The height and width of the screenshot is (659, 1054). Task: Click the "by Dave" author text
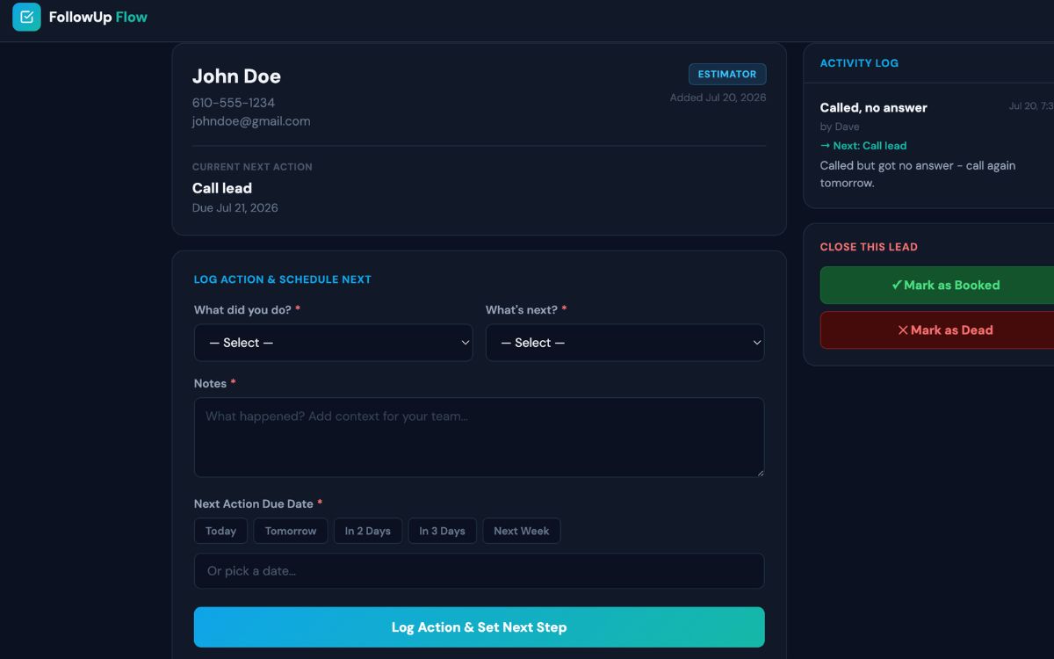840,127
